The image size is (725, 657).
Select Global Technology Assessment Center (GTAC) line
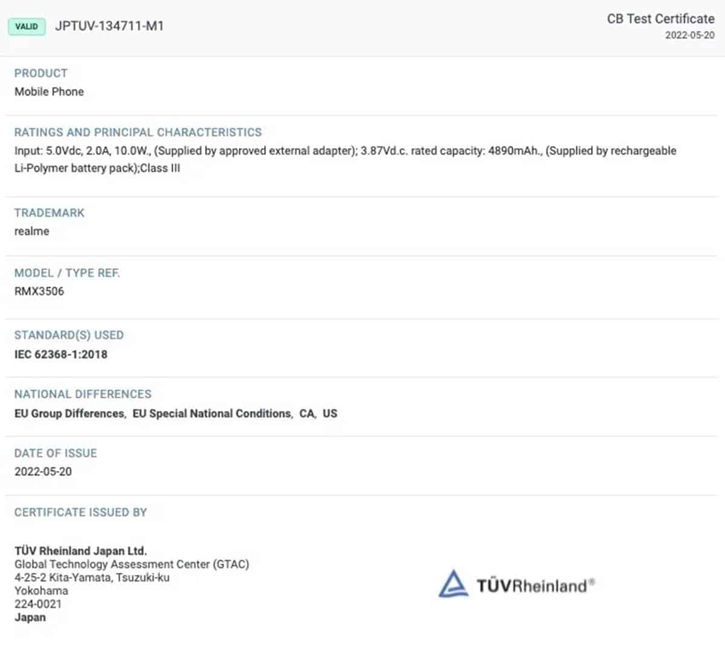pyautogui.click(x=132, y=564)
